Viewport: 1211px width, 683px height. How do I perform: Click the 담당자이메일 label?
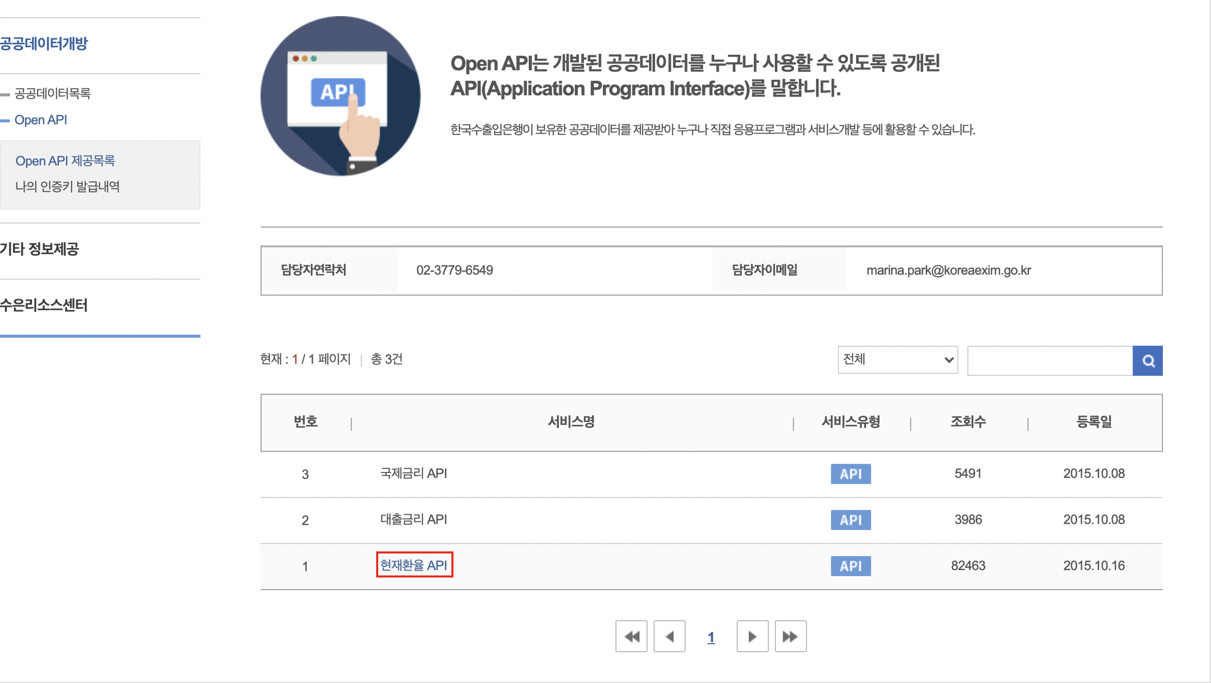765,270
